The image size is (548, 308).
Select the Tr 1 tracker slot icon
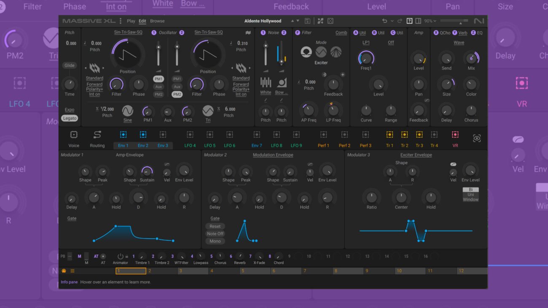pos(390,135)
